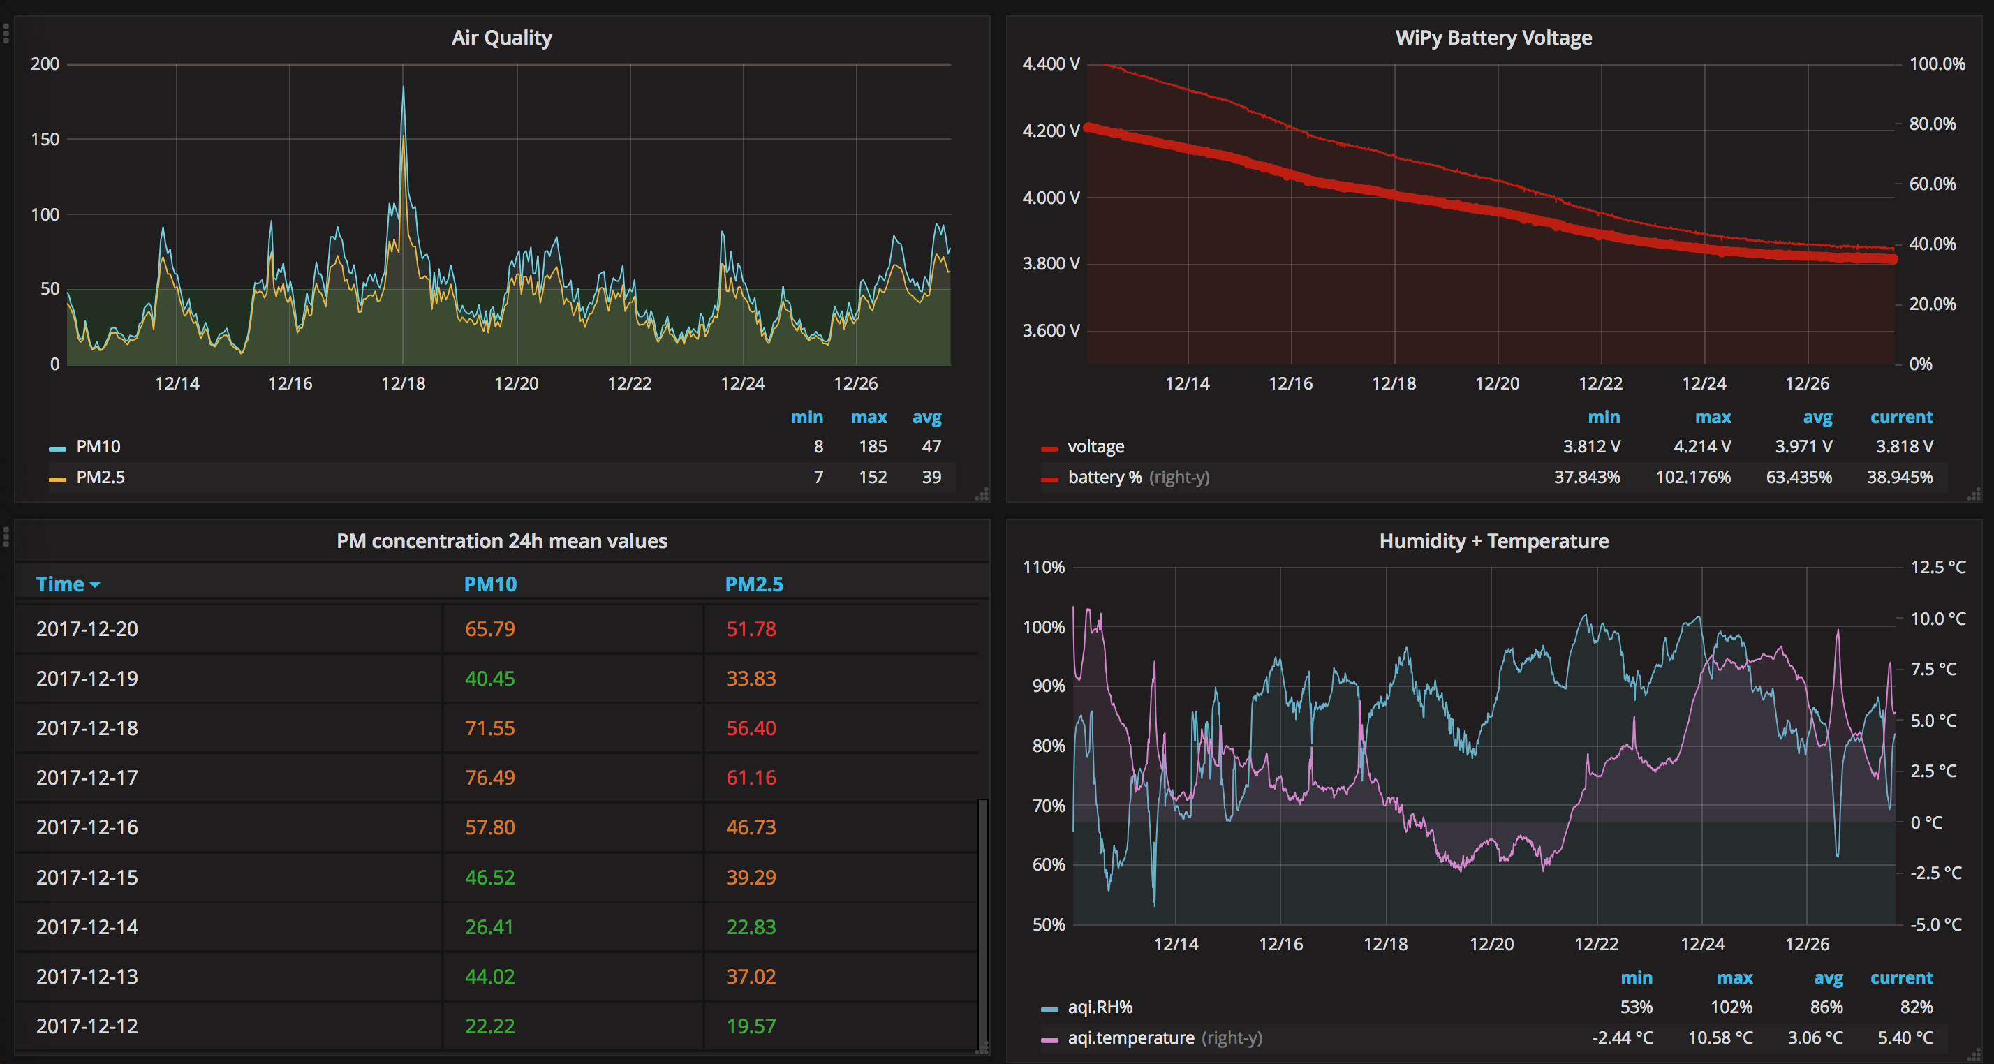Select the 2017-12-15 table row date

87,878
